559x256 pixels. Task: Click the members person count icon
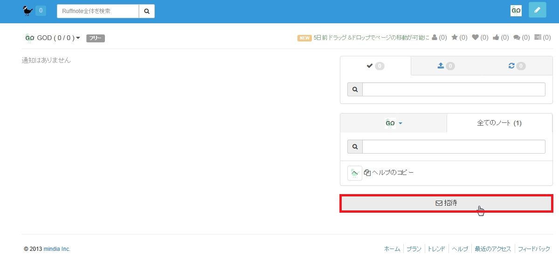[435, 38]
